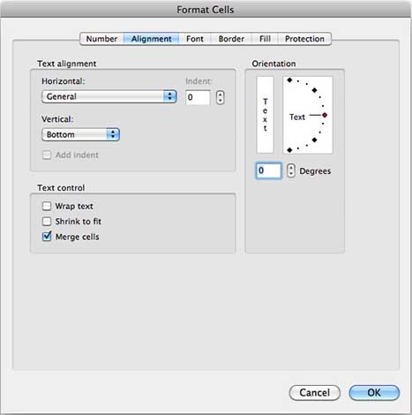Go to the Protection tab
This screenshot has width=412, height=415.
(304, 39)
